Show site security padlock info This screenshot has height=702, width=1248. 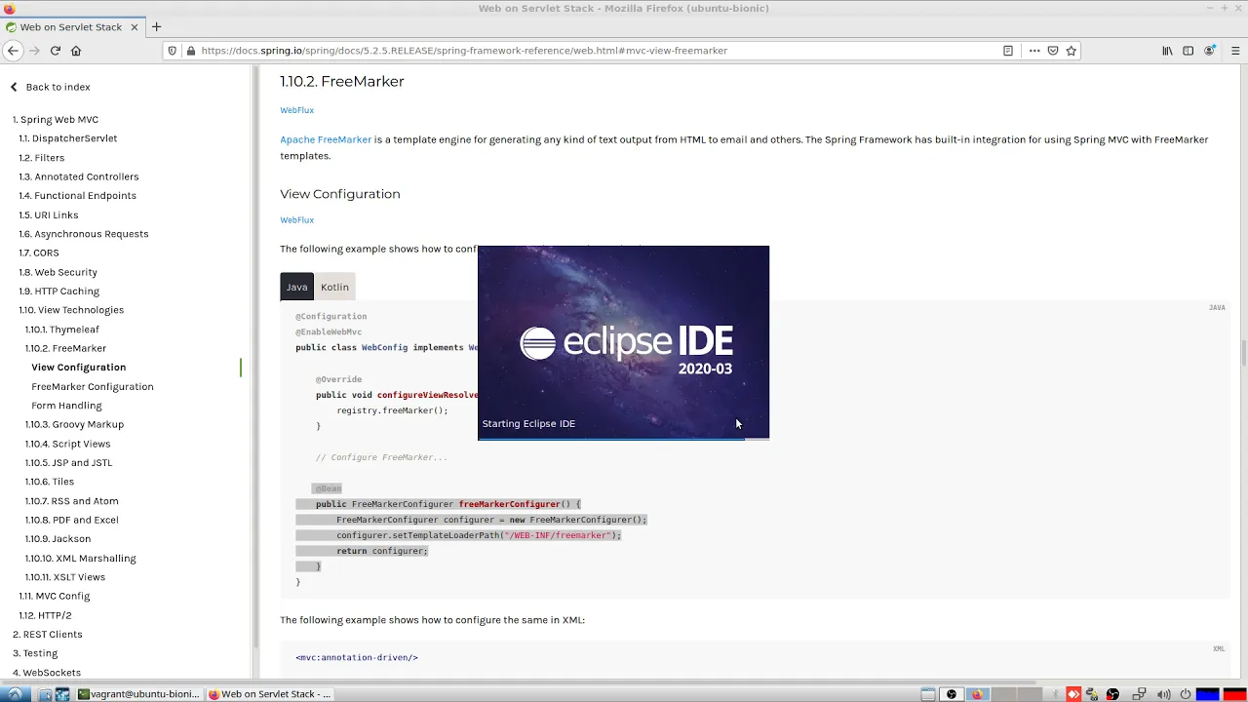coord(191,51)
